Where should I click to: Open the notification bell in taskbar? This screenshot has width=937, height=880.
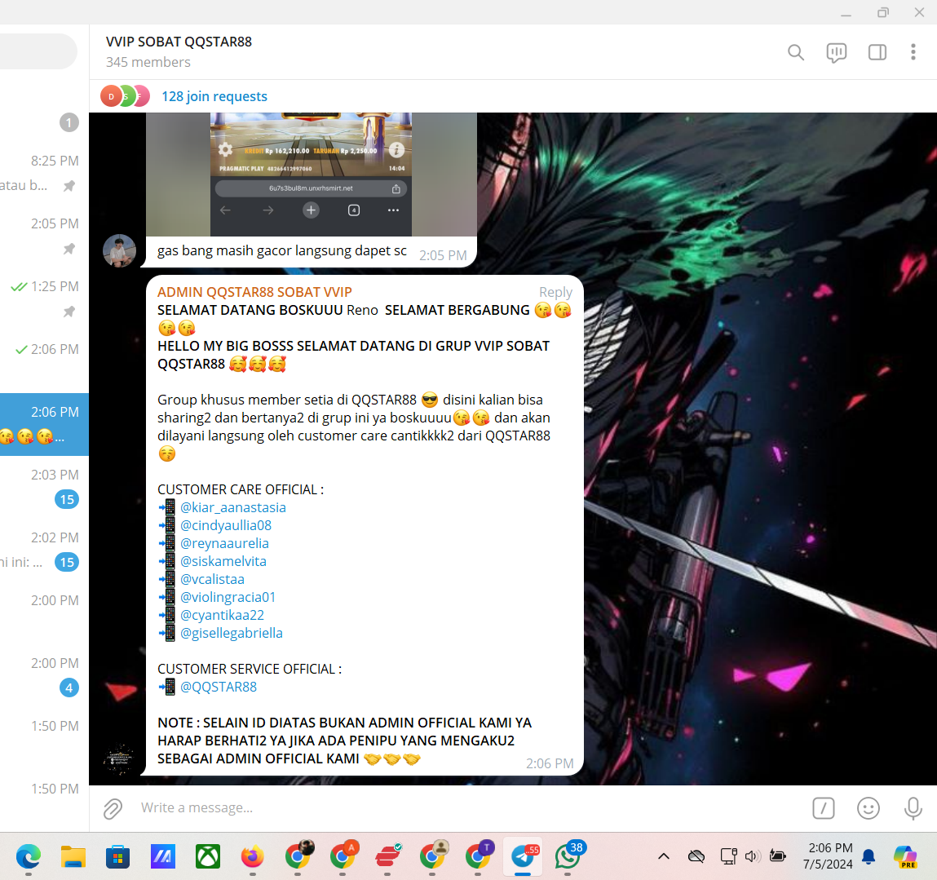868,856
